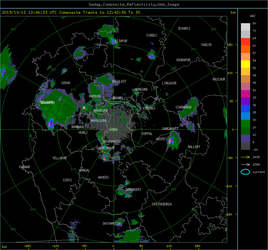Click the HUNGUND city label

[141, 89]
